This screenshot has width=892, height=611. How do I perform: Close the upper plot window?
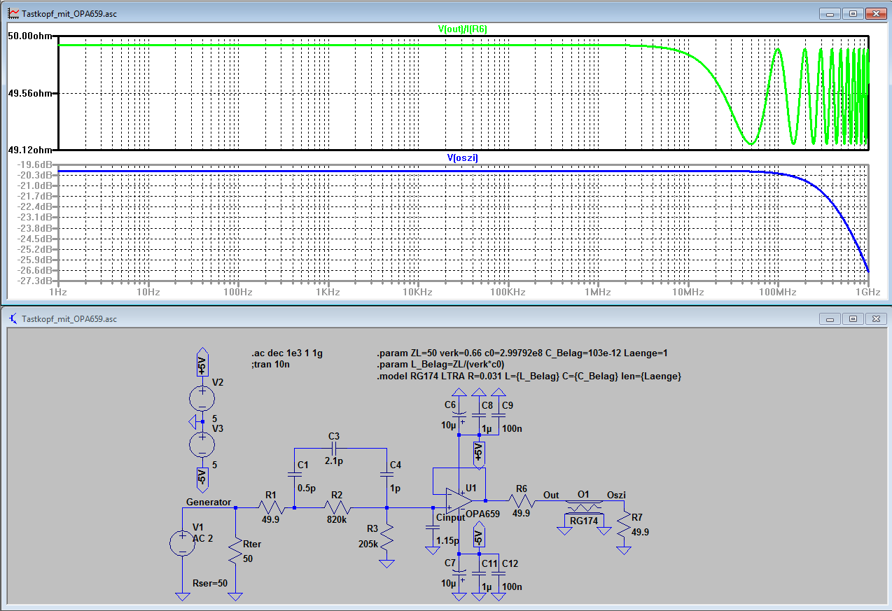tap(876, 13)
